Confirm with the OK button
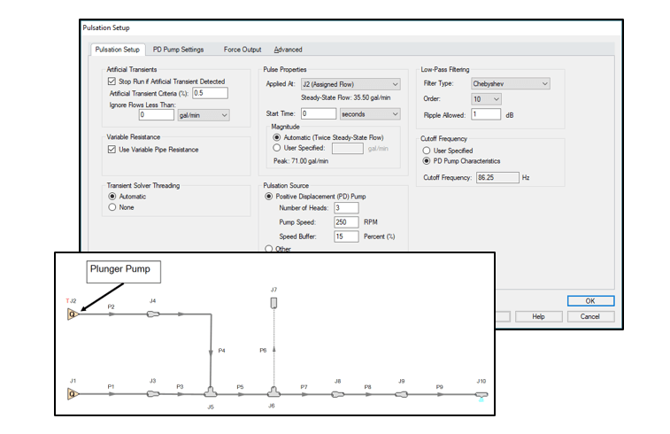The width and height of the screenshot is (670, 434). [x=590, y=301]
